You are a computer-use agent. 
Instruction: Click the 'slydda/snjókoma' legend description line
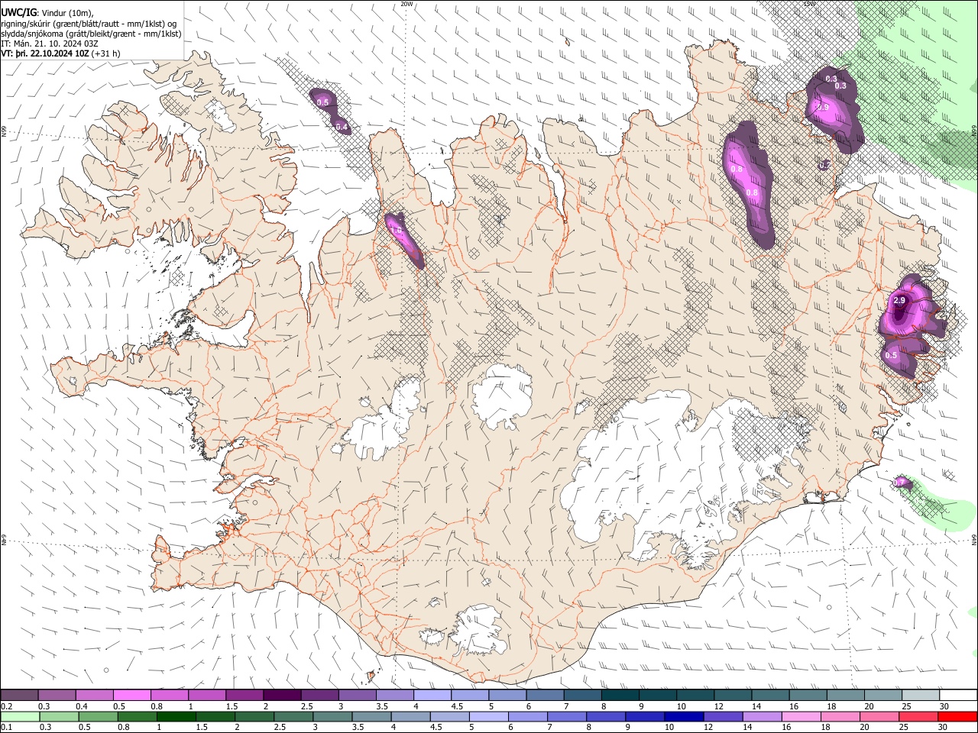click(x=91, y=34)
